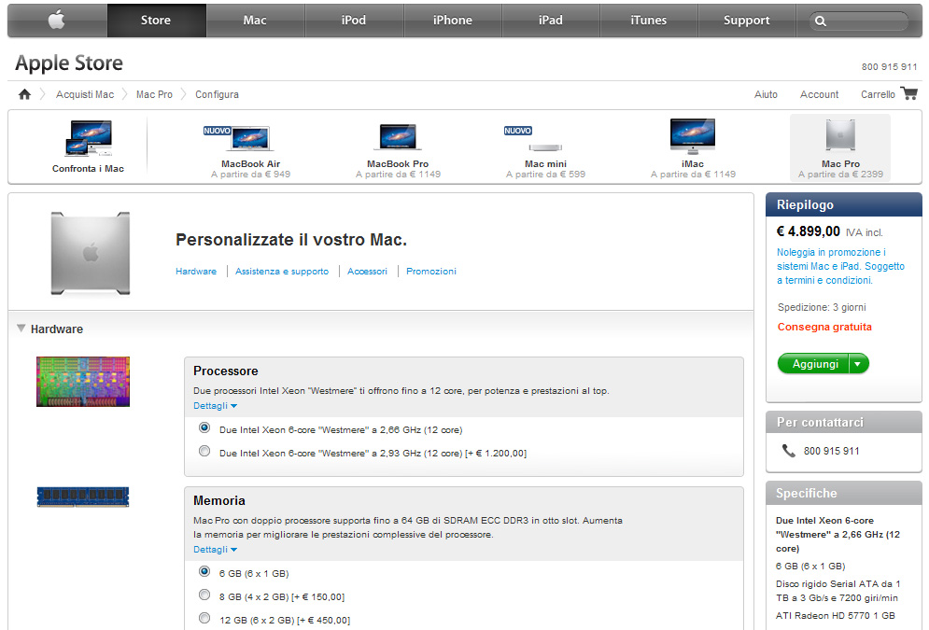This screenshot has width=929, height=630.
Task: Click the processor chip die image
Action: tap(83, 382)
